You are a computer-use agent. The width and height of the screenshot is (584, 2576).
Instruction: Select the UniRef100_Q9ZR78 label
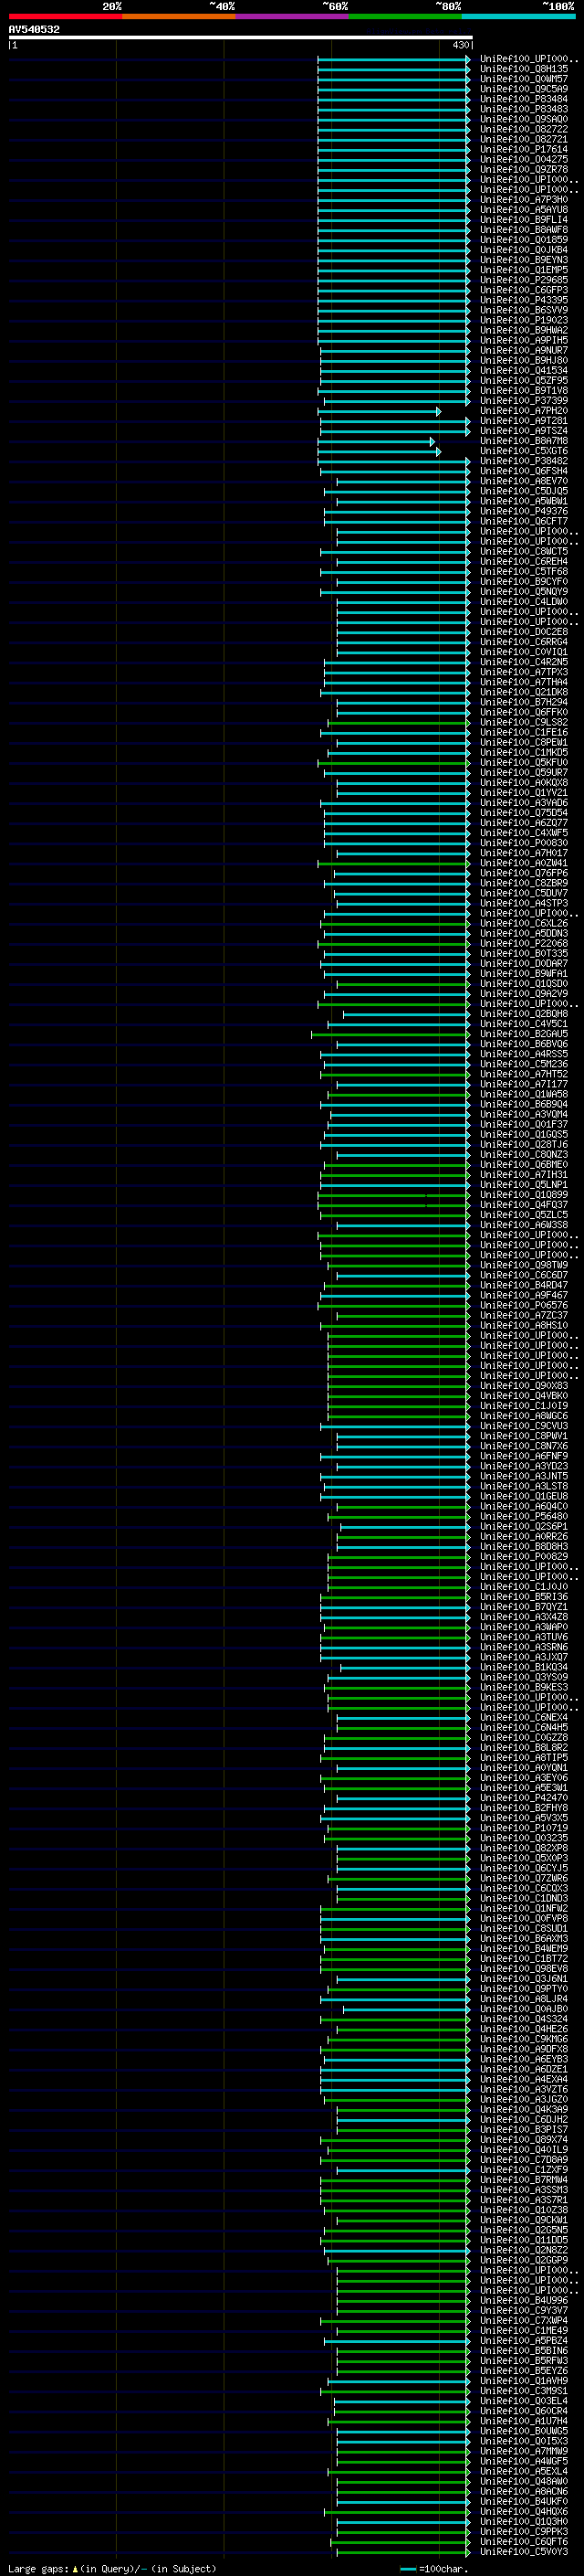click(x=523, y=169)
